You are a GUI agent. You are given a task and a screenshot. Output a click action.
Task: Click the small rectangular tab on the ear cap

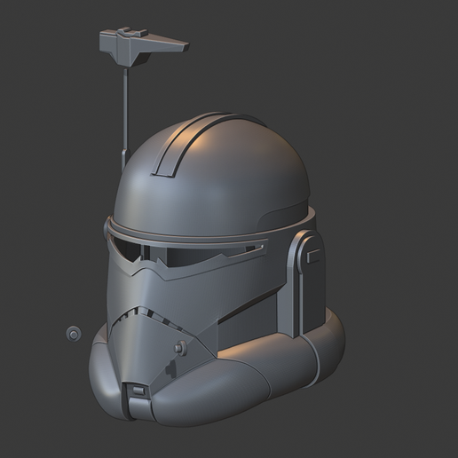pos(313,256)
